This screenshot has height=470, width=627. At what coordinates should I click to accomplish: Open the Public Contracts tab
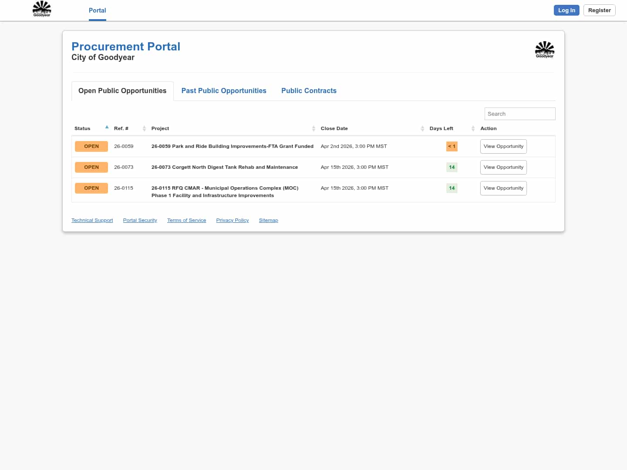(x=309, y=91)
